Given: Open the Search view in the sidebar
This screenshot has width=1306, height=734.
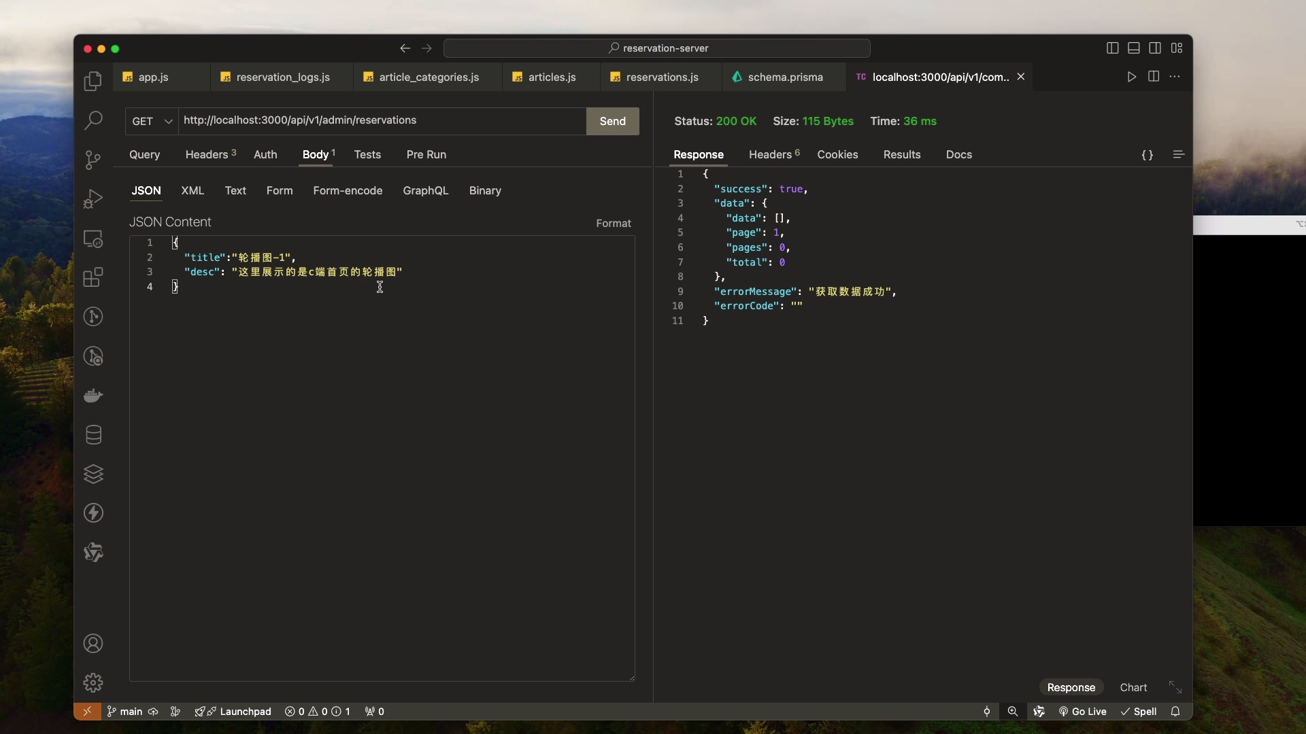Looking at the screenshot, I should [x=93, y=120].
